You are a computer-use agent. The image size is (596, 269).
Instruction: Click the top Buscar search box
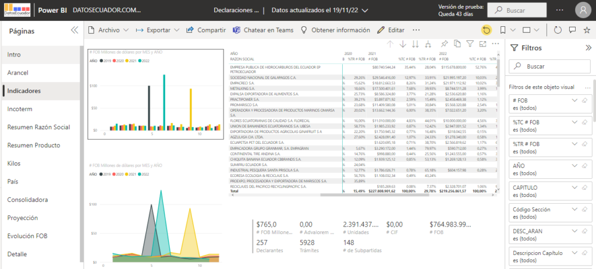coord(517,10)
